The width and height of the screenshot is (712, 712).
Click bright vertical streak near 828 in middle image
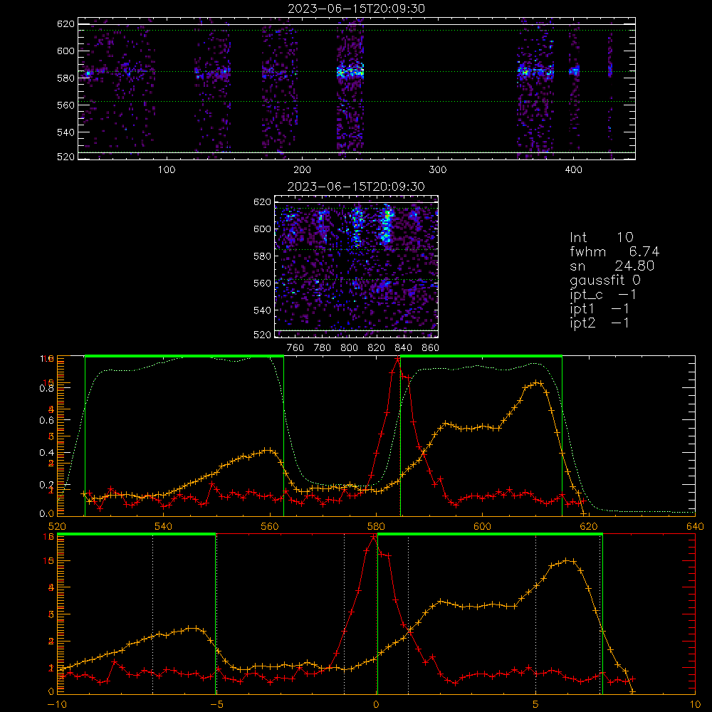pyautogui.click(x=386, y=225)
